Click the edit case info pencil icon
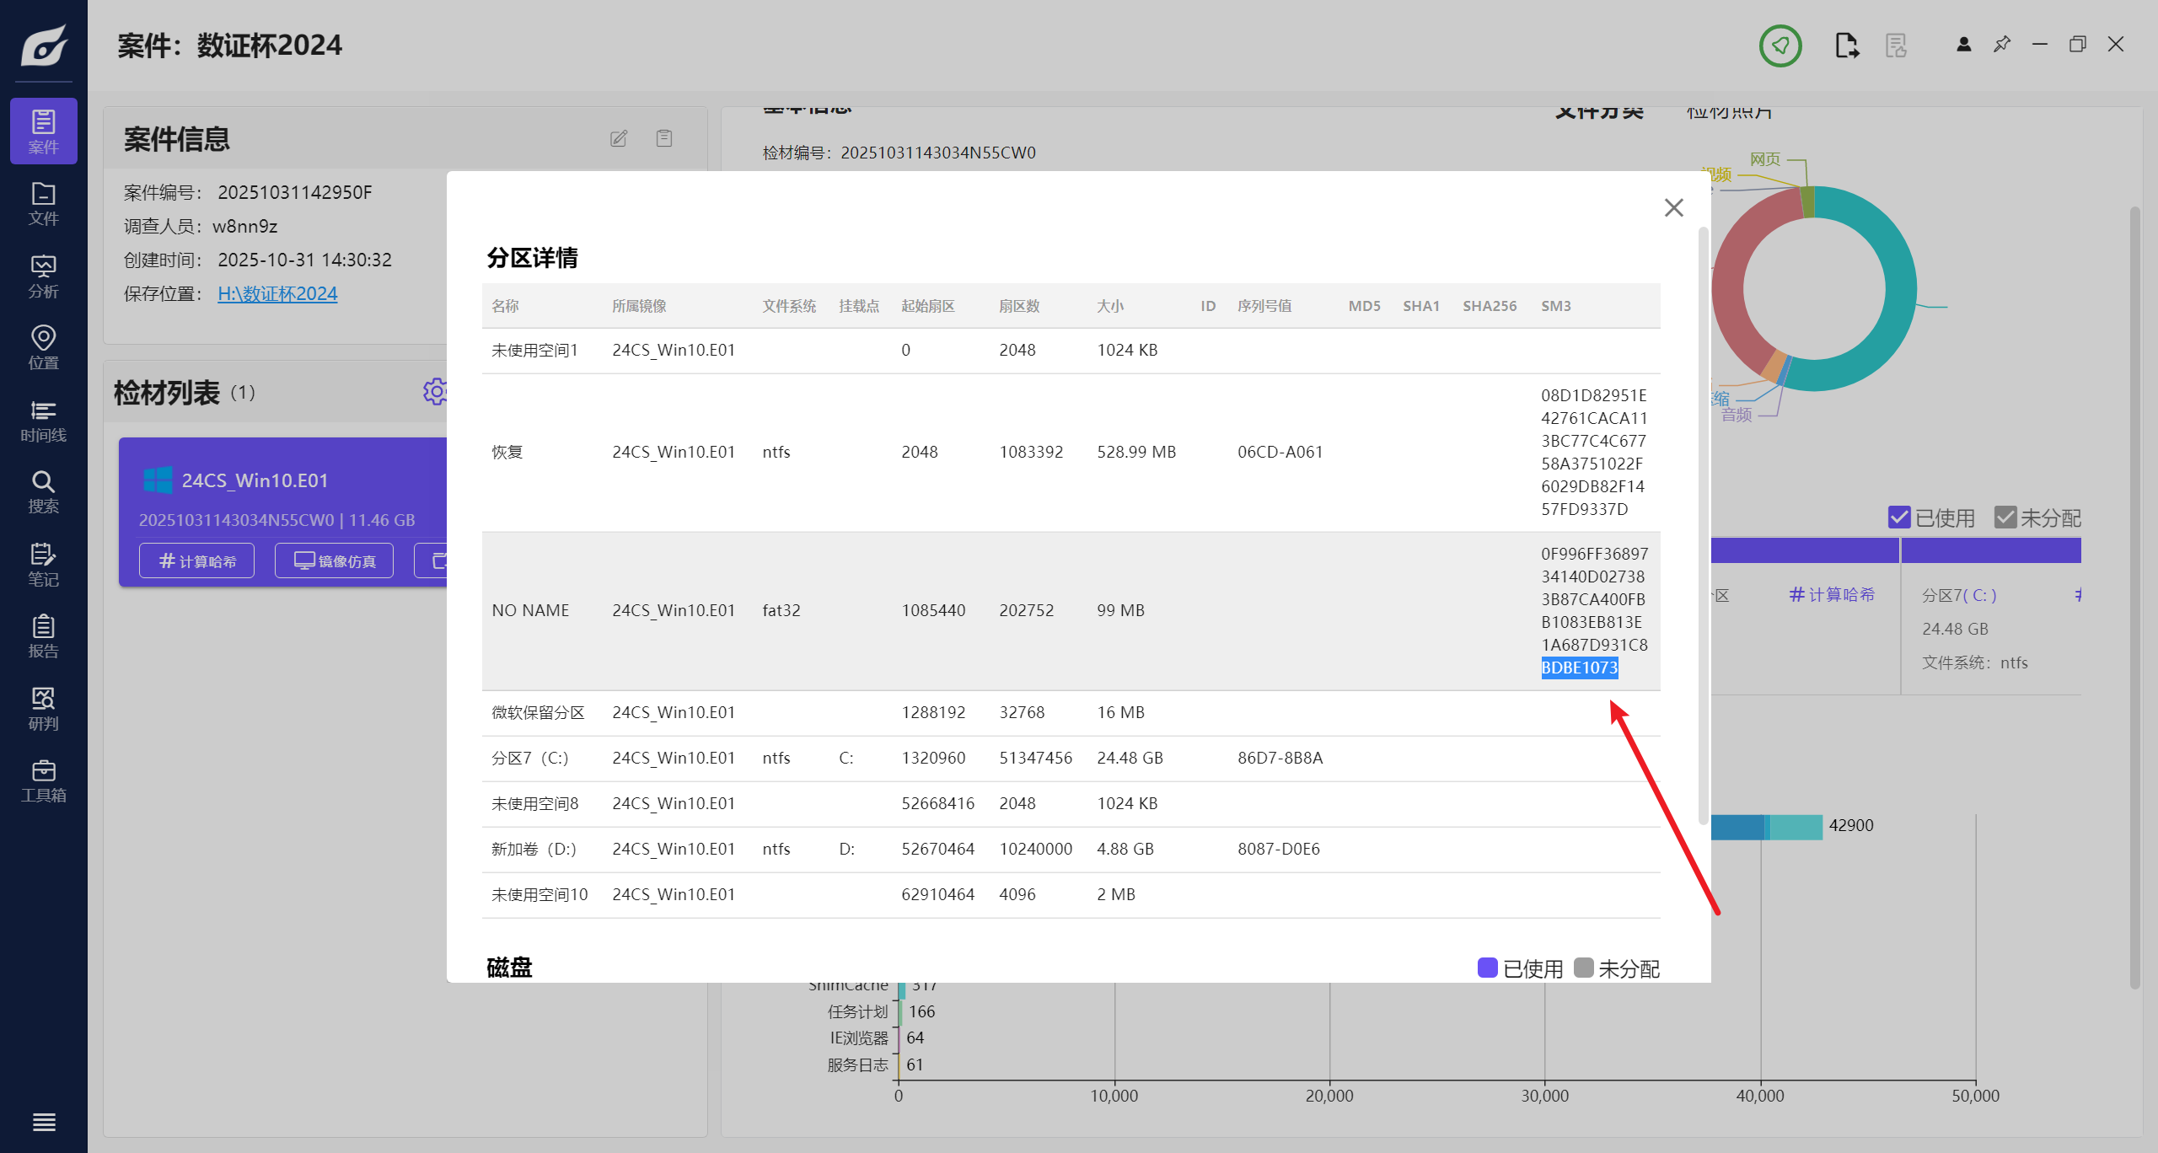The height and width of the screenshot is (1153, 2158). pos(619,138)
